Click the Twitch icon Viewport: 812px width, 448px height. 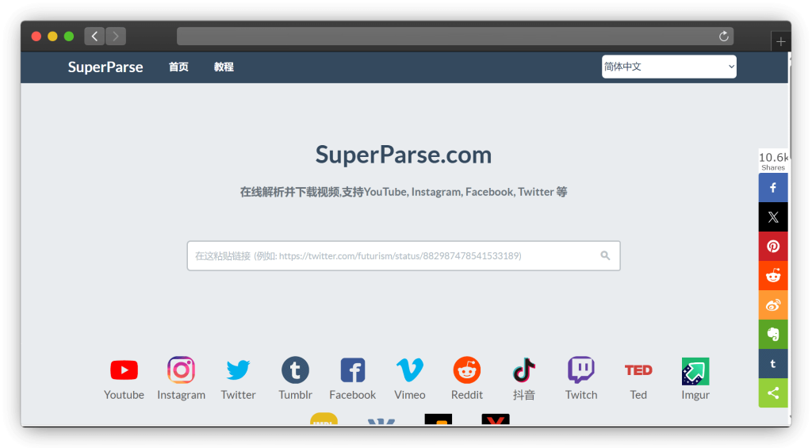[580, 370]
